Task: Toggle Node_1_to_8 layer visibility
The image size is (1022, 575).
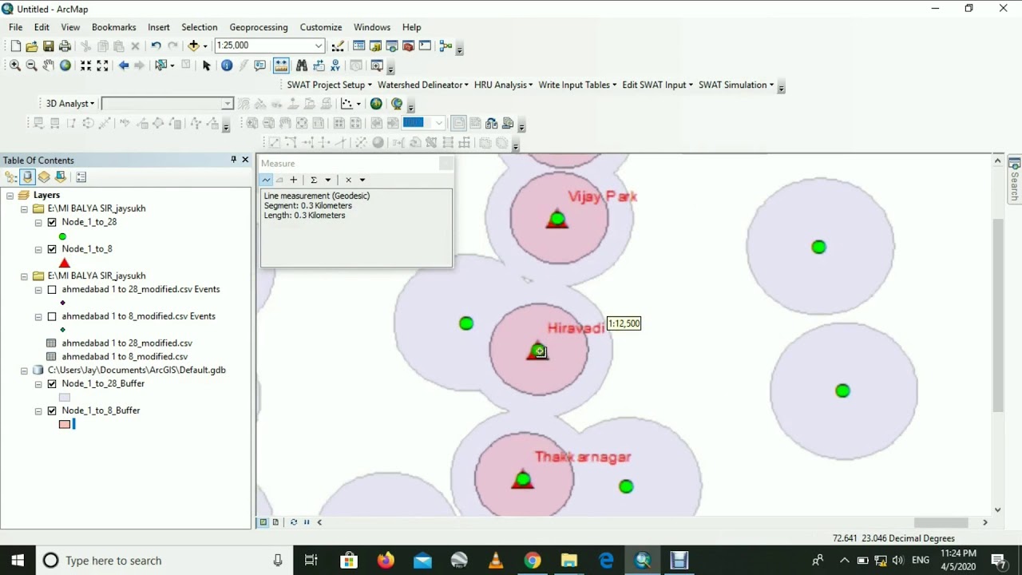Action: 52,249
